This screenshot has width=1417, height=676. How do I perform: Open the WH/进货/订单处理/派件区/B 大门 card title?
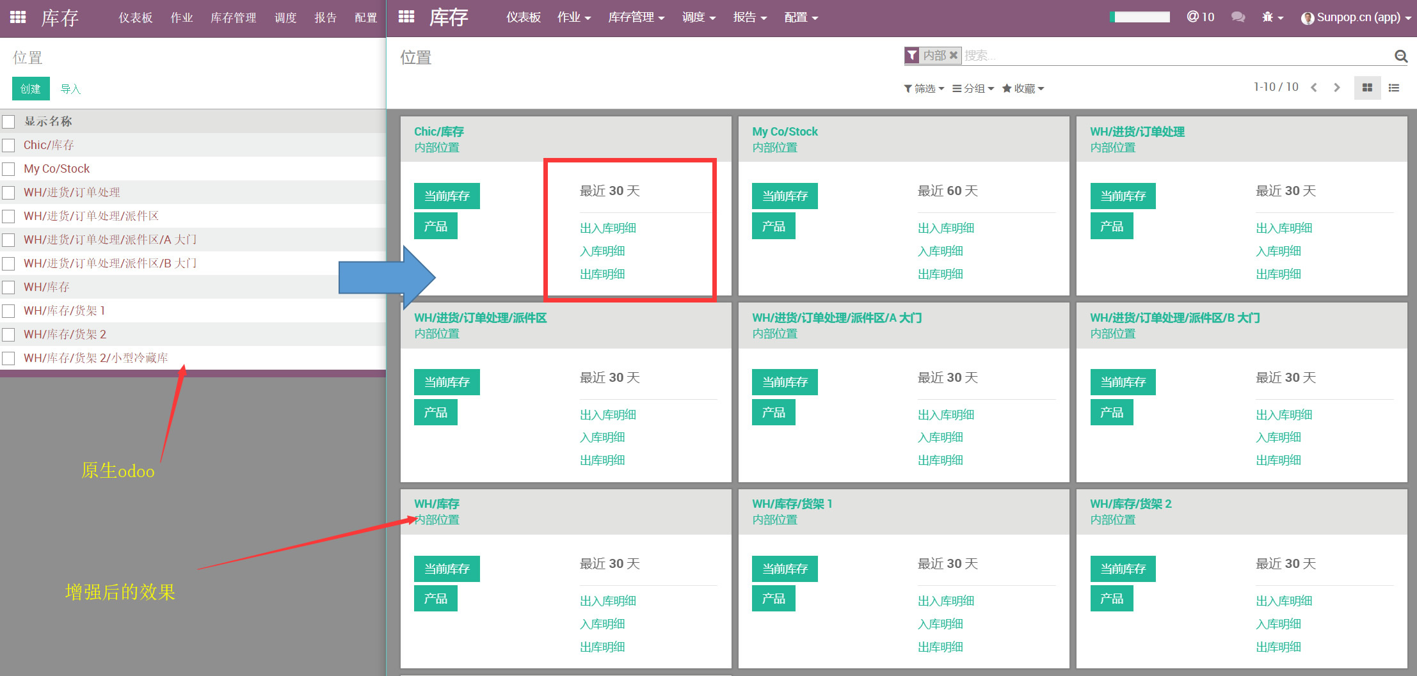(1174, 318)
